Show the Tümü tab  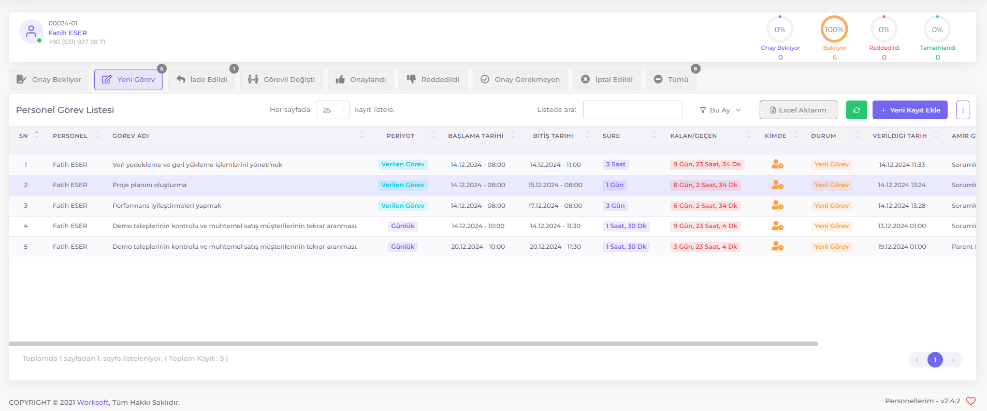tap(671, 79)
